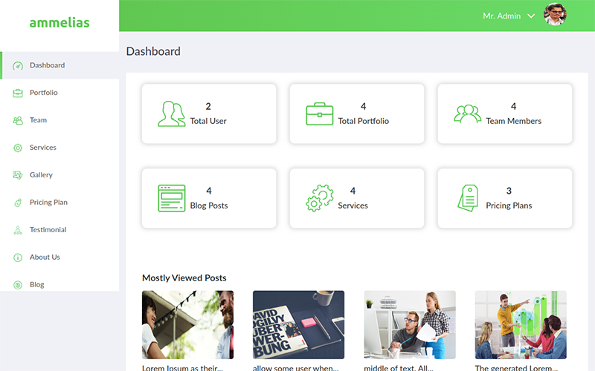Open the Dashboard menu item
The height and width of the screenshot is (371, 595).
tap(59, 65)
